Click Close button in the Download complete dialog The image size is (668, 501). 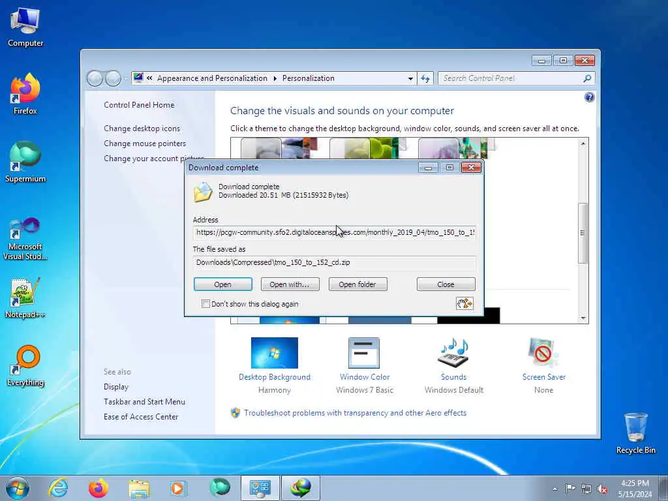(x=446, y=284)
